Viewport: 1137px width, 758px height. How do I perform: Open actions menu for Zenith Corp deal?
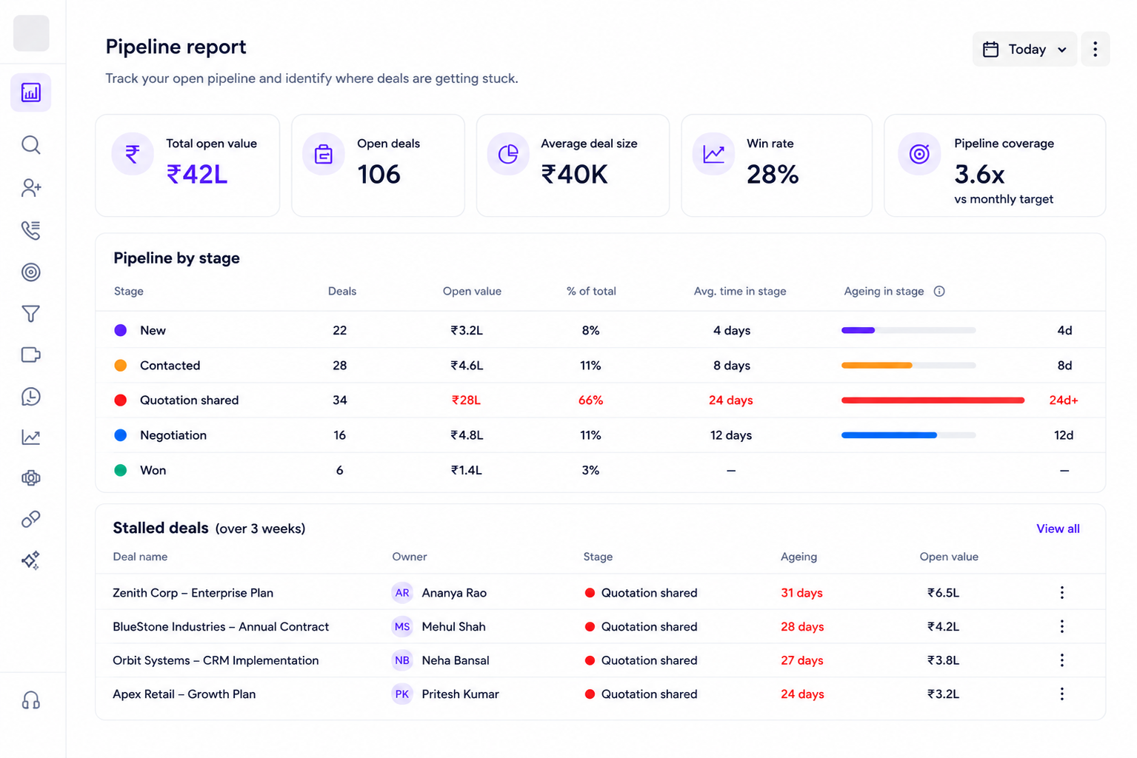(1062, 593)
